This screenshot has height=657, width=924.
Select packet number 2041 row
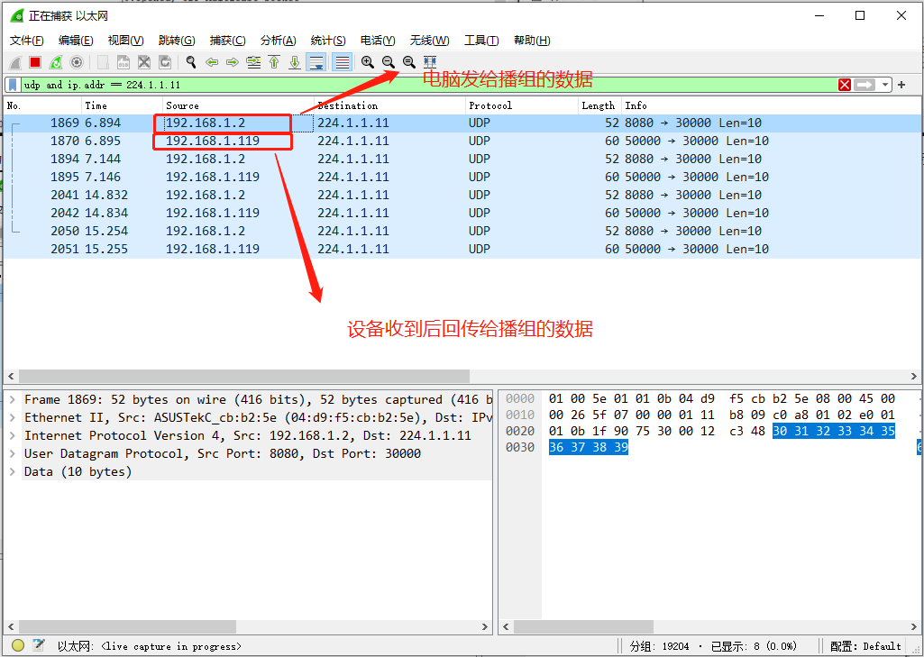pyautogui.click(x=462, y=195)
